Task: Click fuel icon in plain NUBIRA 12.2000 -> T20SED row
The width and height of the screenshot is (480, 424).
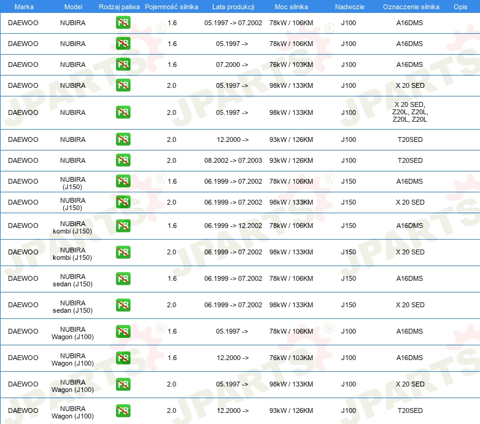Action: [x=123, y=139]
